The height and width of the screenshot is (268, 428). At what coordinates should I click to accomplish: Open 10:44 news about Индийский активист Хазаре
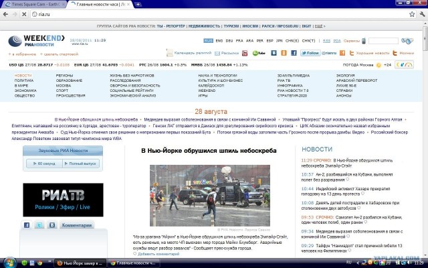click(346, 191)
